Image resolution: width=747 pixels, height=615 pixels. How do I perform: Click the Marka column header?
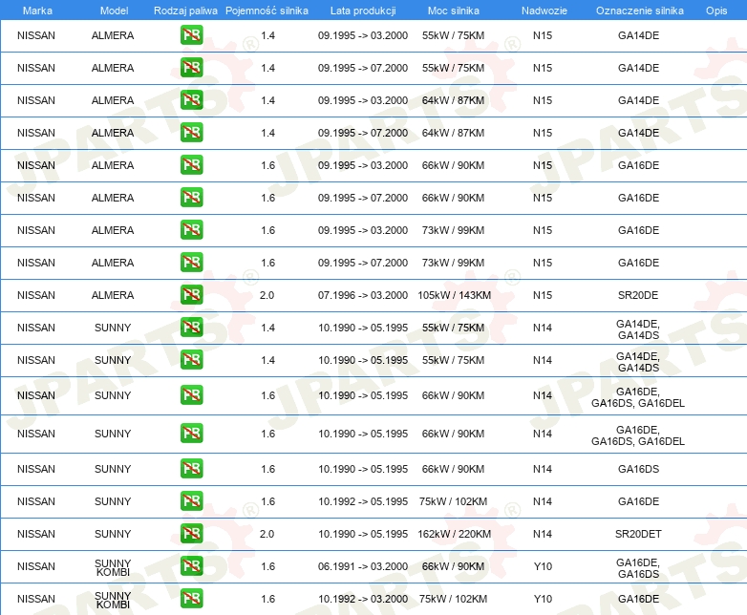pyautogui.click(x=37, y=11)
